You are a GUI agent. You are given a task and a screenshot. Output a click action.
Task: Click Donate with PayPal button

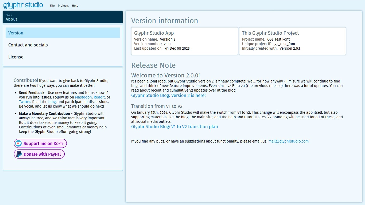click(x=39, y=154)
